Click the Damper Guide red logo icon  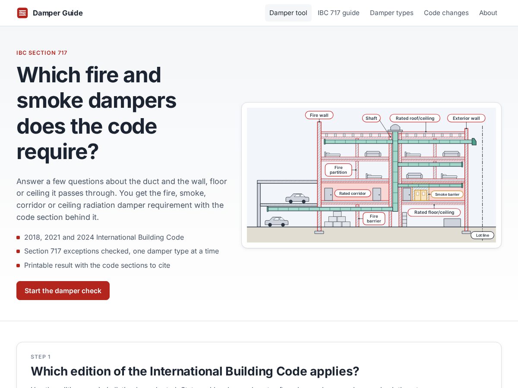(22, 13)
